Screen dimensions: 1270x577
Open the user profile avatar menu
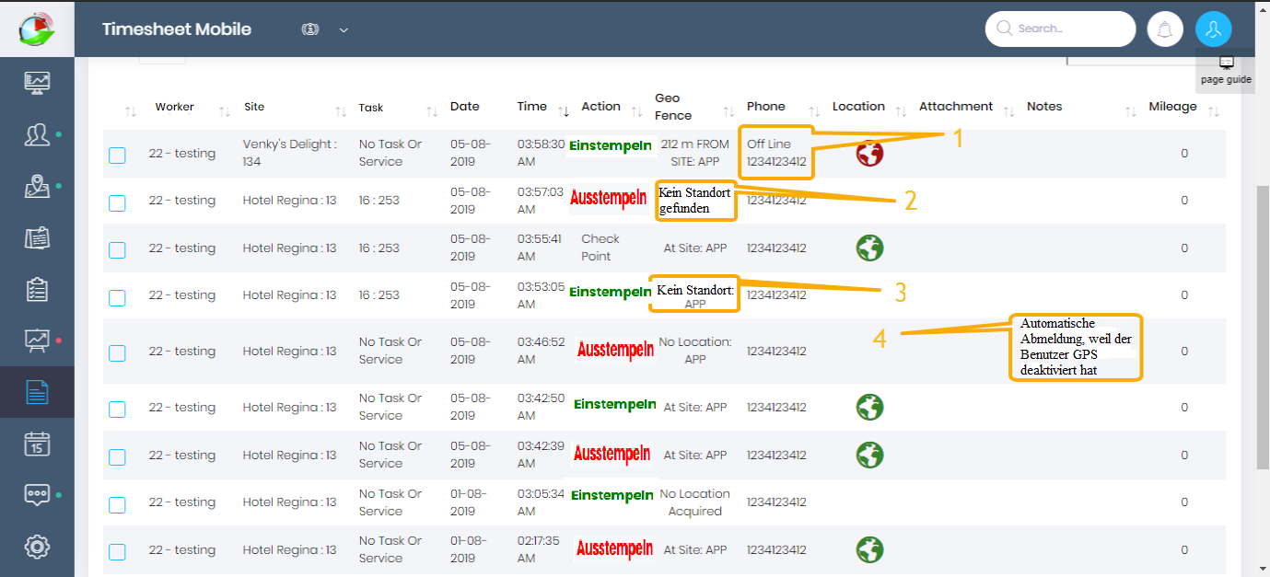click(x=1213, y=29)
